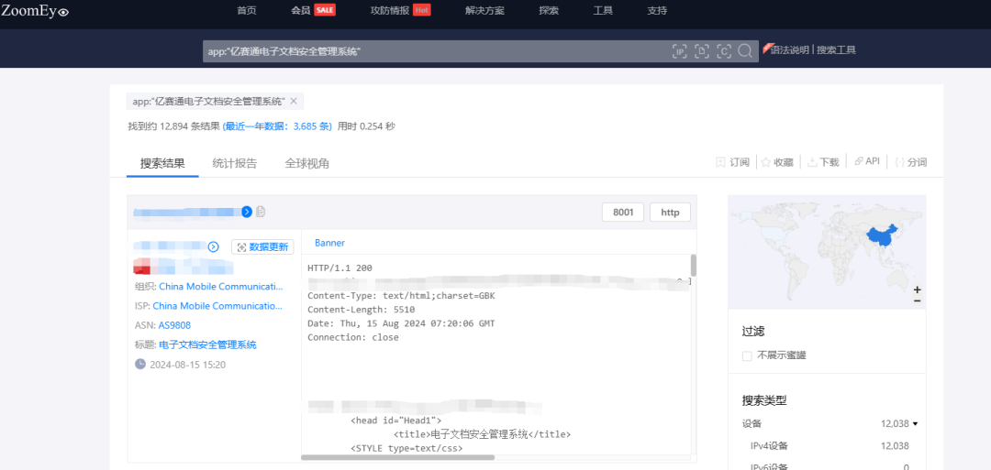This screenshot has height=470, width=991.
Task: Click the magnifier search icon
Action: (x=745, y=51)
